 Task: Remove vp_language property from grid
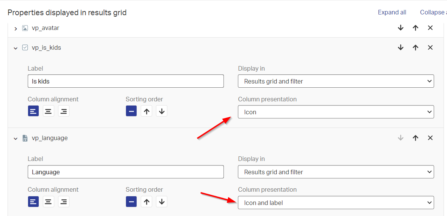[x=430, y=138]
